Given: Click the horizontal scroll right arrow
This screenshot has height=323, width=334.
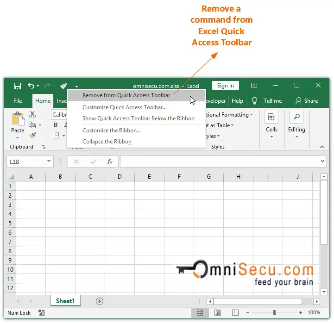Looking at the screenshot, I should coord(316,301).
